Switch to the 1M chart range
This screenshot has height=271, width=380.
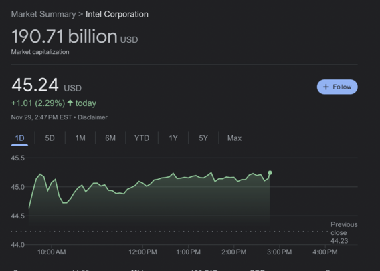tap(80, 138)
